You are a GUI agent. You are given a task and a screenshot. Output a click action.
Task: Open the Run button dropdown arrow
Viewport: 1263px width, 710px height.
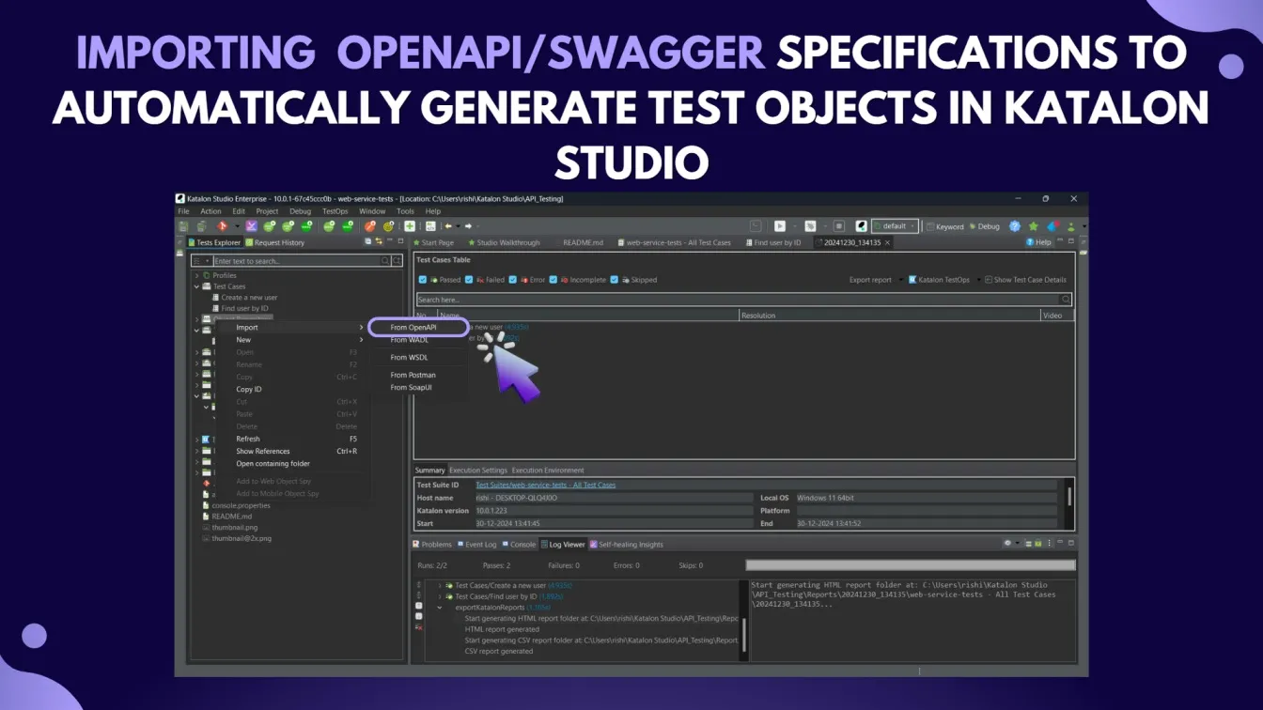[795, 226]
